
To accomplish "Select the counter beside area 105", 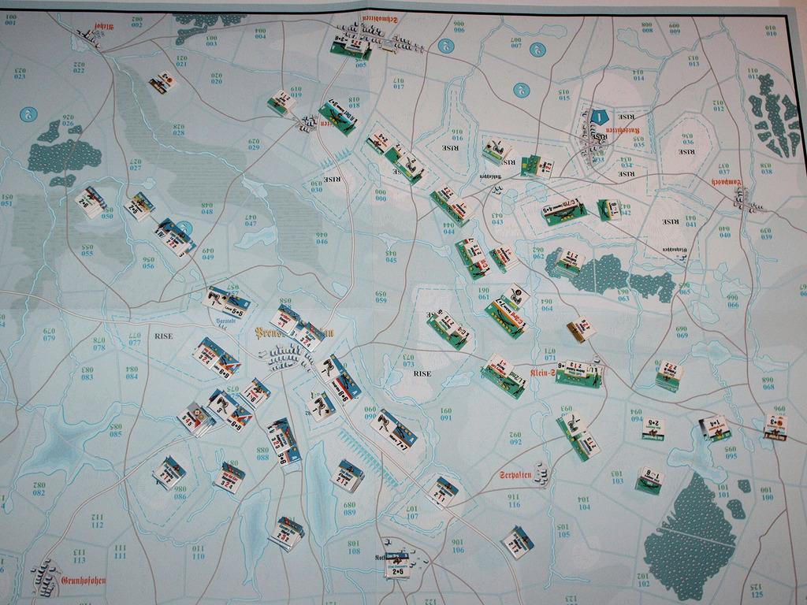I will pyautogui.click(x=518, y=542).
